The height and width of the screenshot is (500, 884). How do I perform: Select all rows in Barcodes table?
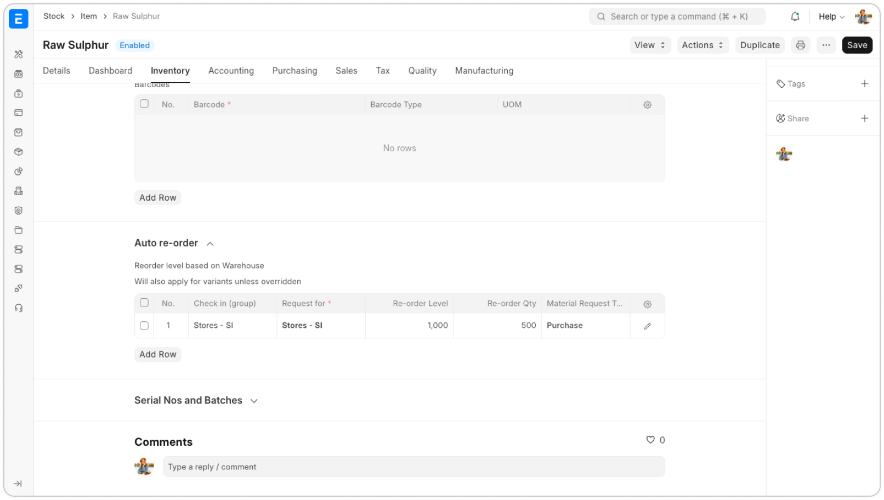[144, 104]
